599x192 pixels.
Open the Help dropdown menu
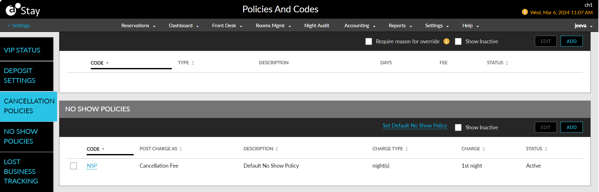click(471, 26)
